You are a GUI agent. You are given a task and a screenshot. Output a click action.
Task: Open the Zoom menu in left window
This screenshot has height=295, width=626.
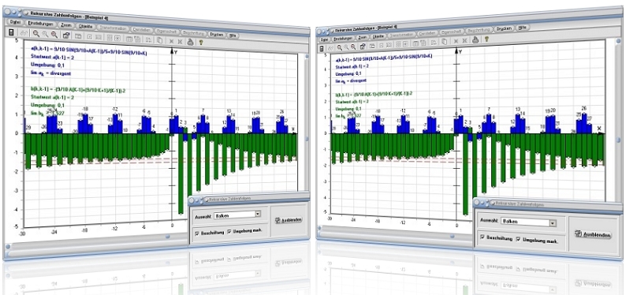click(x=66, y=25)
